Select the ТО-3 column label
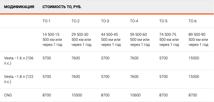This screenshot has width=214, height=102. pyautogui.click(x=105, y=21)
